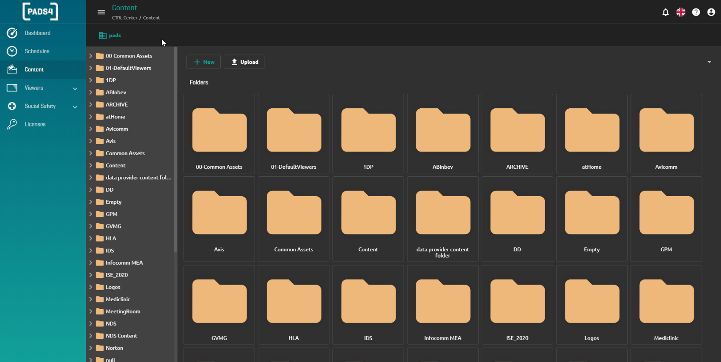721x362 pixels.
Task: Open notifications bell
Action: click(666, 12)
